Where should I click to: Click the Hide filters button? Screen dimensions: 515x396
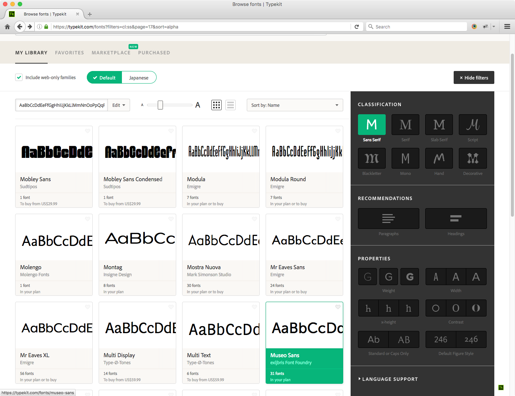point(474,78)
